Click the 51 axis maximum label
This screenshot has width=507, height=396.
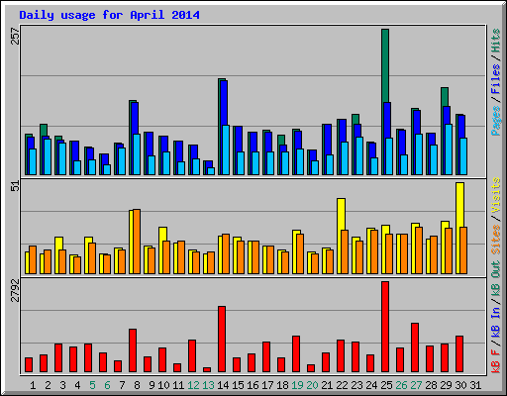click(15, 186)
